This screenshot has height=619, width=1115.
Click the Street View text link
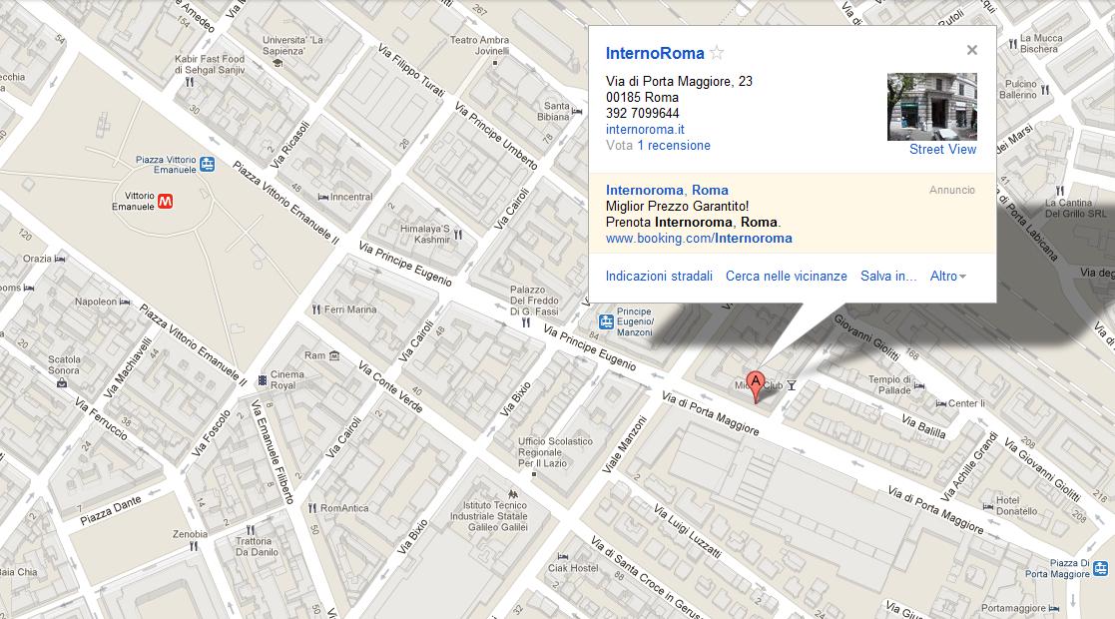(x=943, y=150)
